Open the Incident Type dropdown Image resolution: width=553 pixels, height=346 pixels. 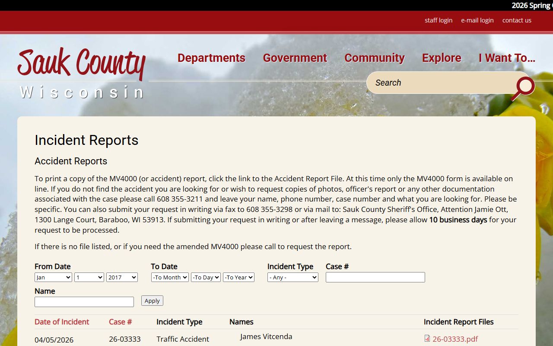(293, 277)
